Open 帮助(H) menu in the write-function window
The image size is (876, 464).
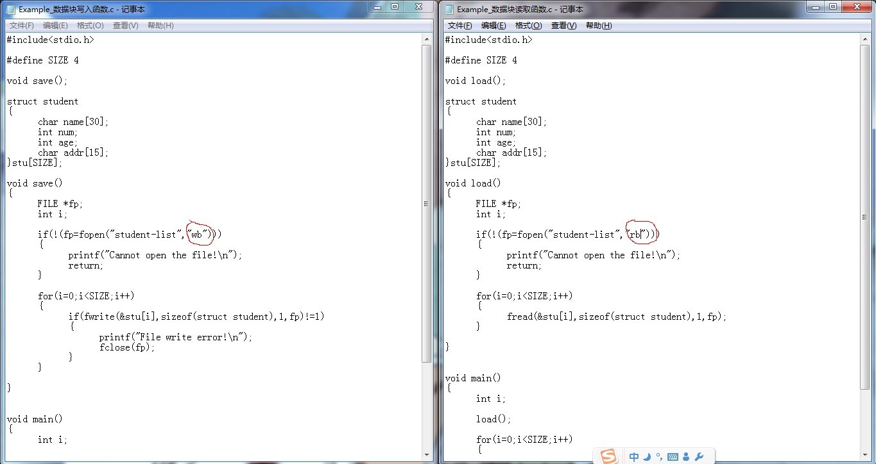(160, 26)
